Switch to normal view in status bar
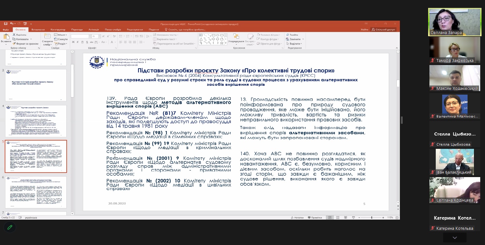Screen dimensions: 485x245 click(x=330, y=218)
